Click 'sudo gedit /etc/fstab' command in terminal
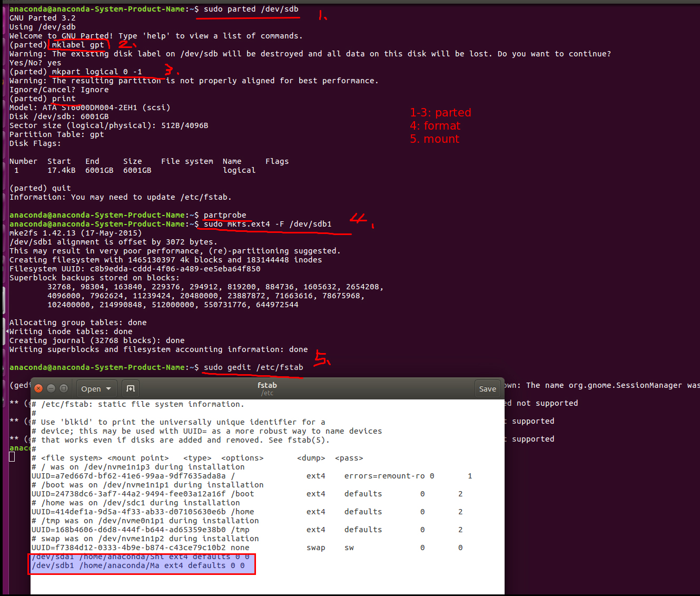The image size is (700, 596). [253, 367]
